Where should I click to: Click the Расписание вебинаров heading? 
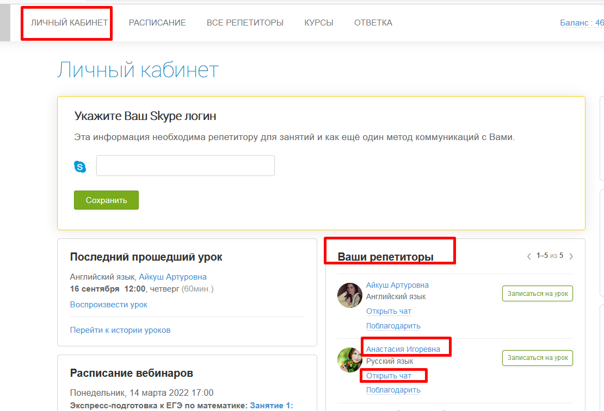131,373
